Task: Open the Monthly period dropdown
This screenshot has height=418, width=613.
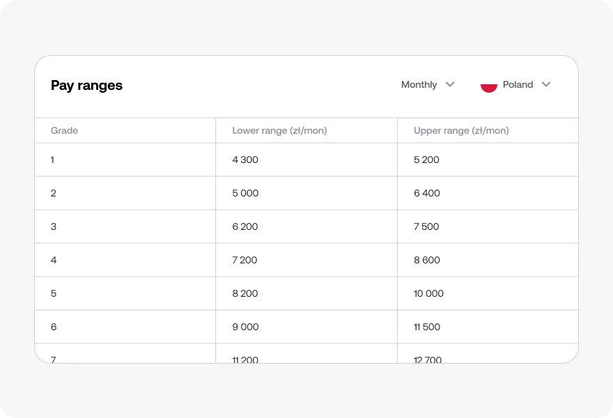Action: pyautogui.click(x=428, y=84)
